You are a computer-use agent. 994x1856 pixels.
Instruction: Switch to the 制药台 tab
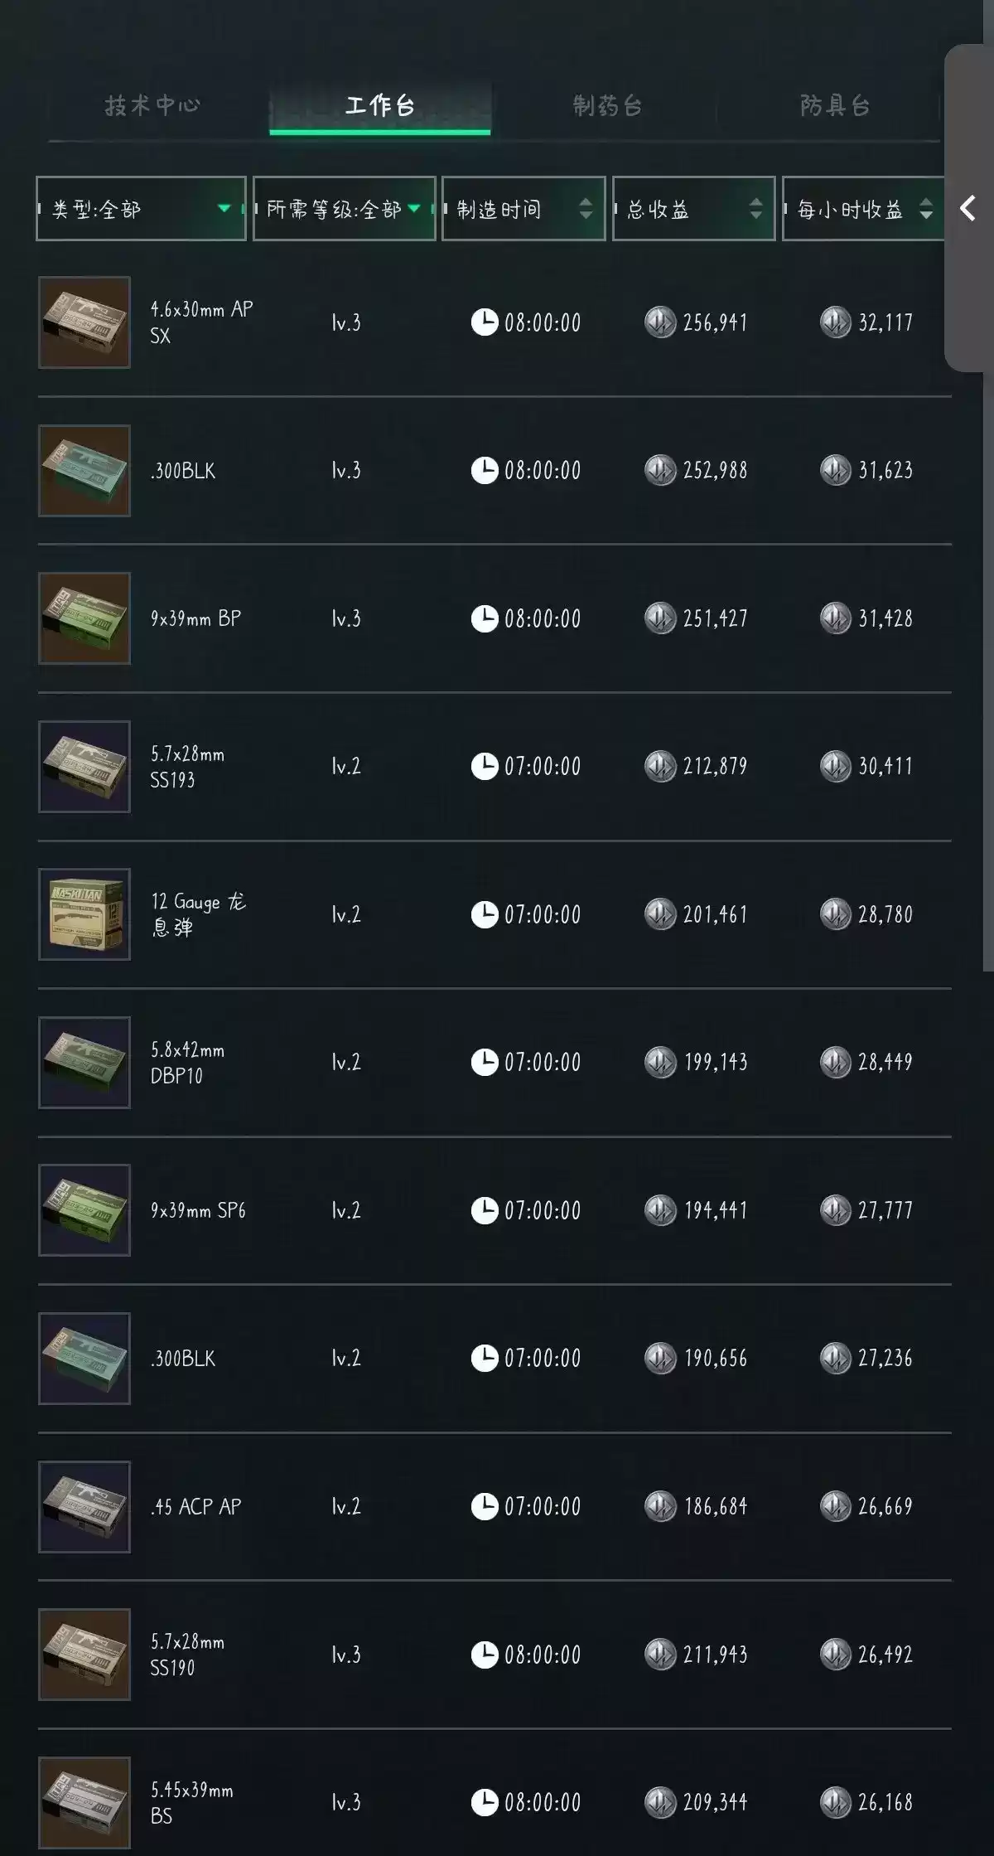click(x=607, y=106)
